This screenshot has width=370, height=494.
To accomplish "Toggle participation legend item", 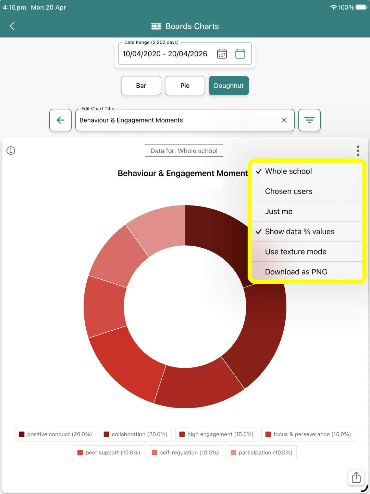I will (x=262, y=453).
